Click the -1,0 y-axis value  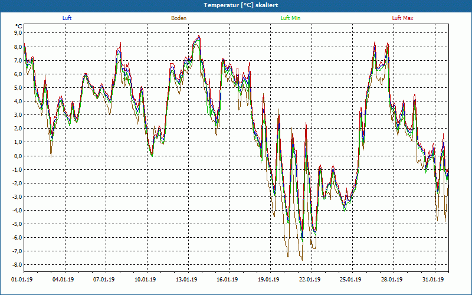17,169
